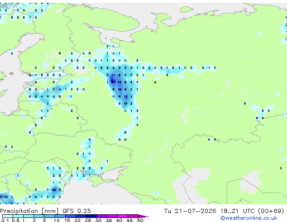Click the "12" precipitation value on the map

point(125,97)
